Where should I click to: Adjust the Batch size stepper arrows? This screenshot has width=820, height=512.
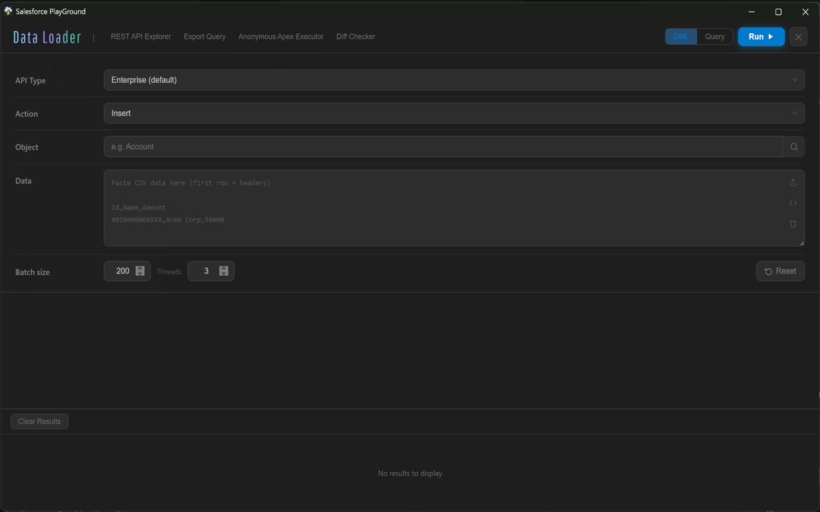[140, 271]
